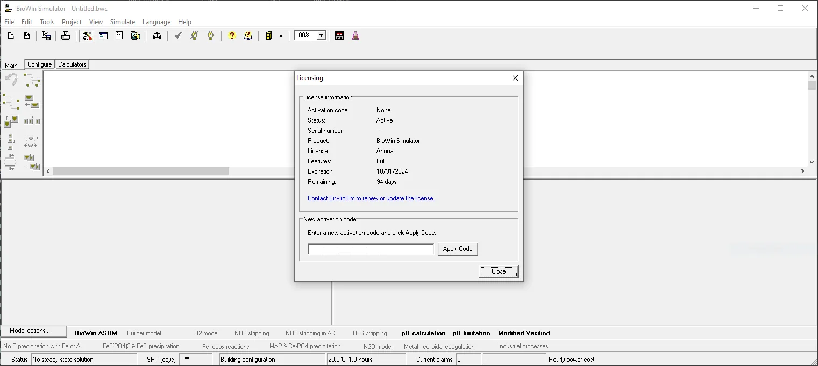The width and height of the screenshot is (818, 366).
Task: Select the curved arrow pointer palette icon
Action: click(x=11, y=80)
